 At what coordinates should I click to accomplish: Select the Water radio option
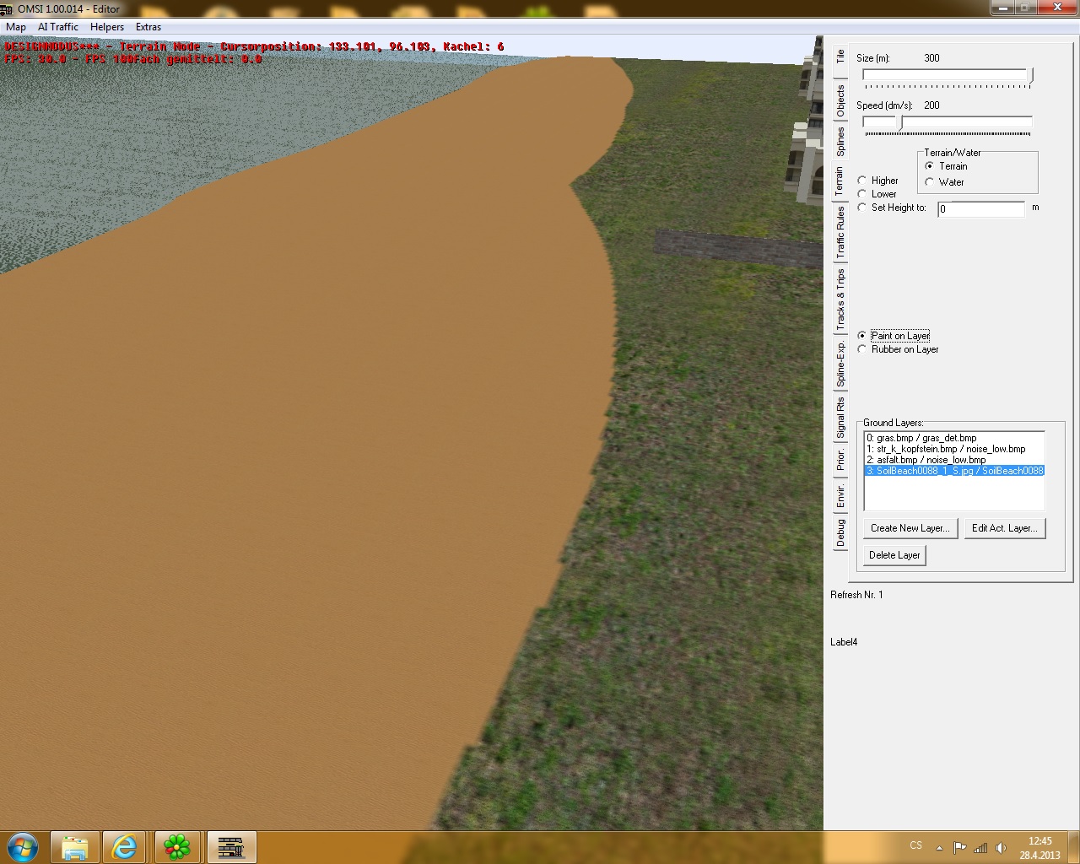click(929, 182)
